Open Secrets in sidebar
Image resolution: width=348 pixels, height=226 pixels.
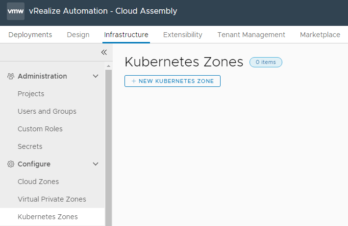click(30, 146)
